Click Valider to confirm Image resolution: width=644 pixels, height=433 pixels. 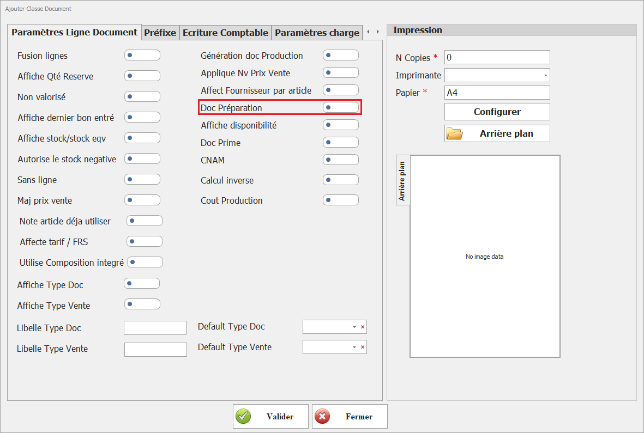pyautogui.click(x=270, y=417)
